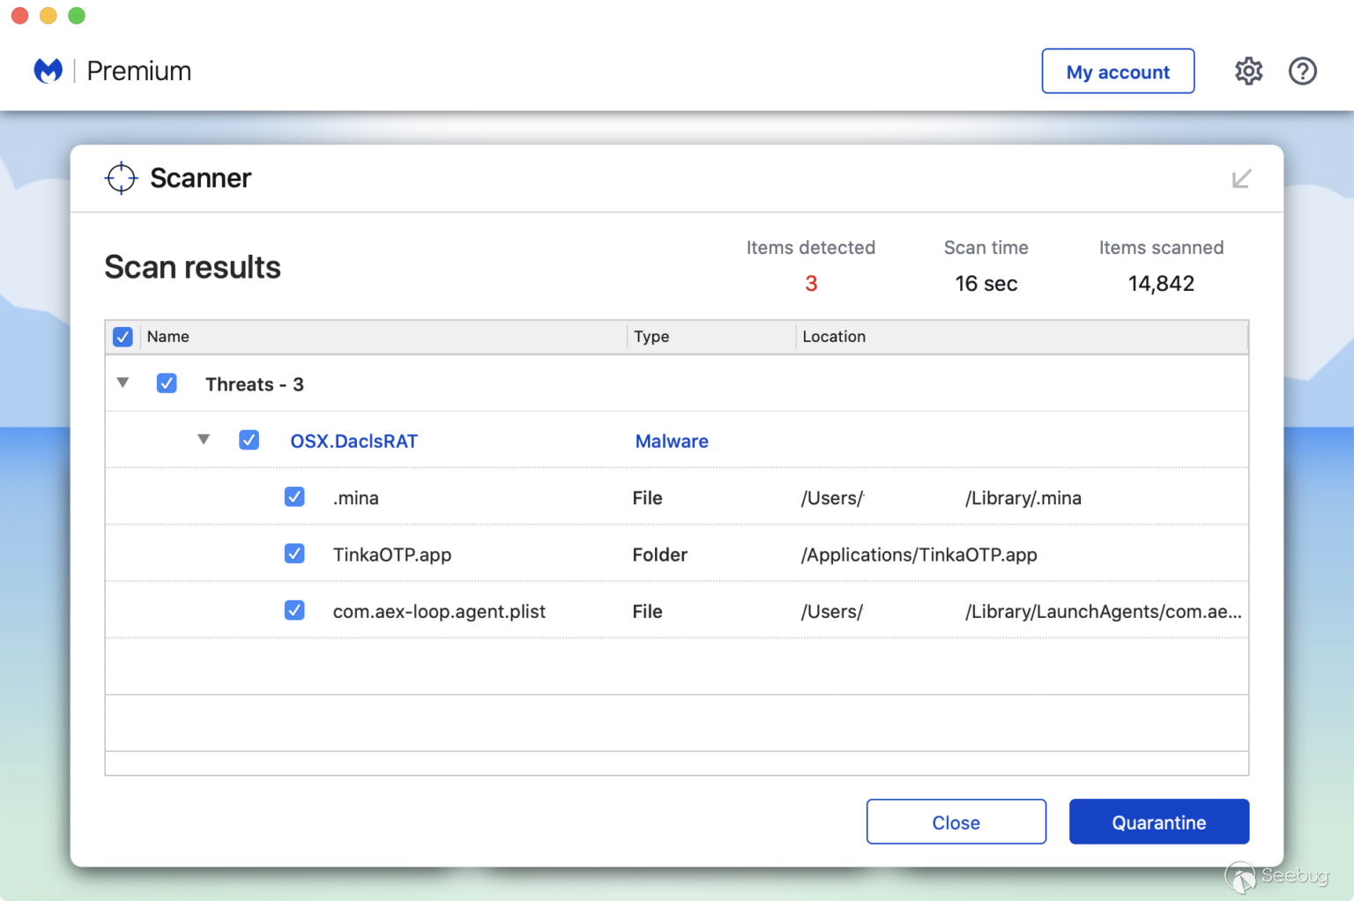Collapse the Threats - 3 group

pyautogui.click(x=123, y=383)
